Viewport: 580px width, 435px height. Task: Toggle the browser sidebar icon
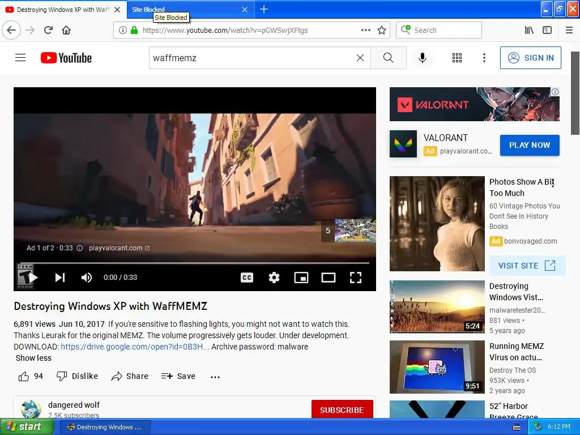click(547, 31)
